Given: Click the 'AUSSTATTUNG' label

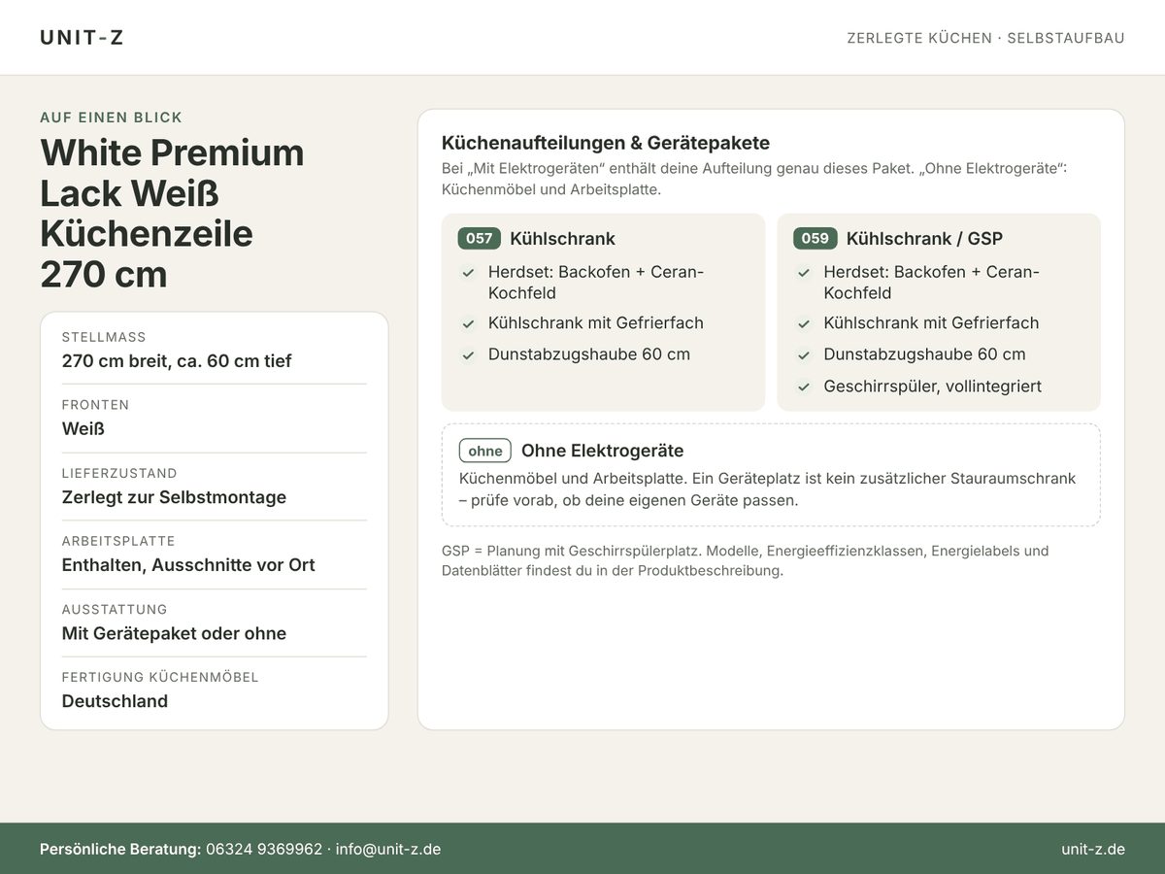Looking at the screenshot, I should tap(115, 609).
